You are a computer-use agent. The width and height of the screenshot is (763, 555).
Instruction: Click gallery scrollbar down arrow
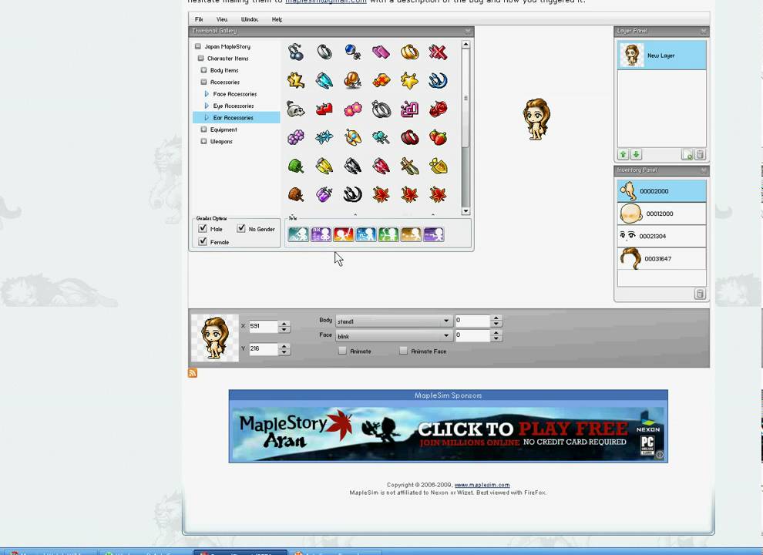(x=466, y=210)
